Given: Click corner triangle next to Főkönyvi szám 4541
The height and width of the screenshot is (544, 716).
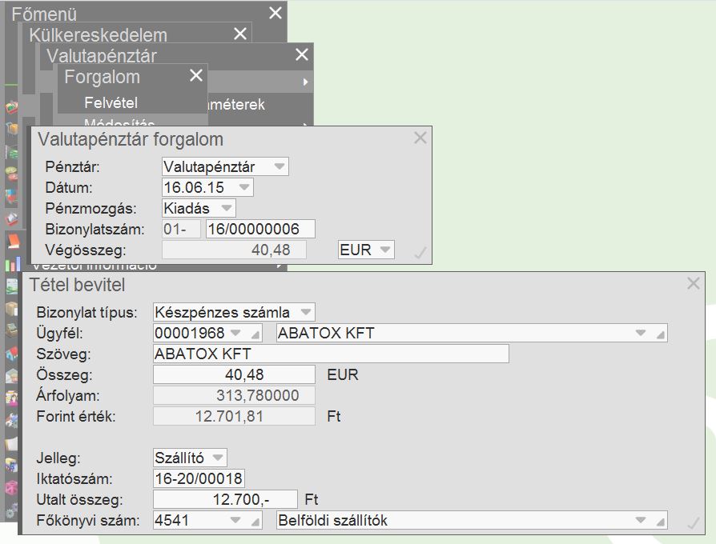Looking at the screenshot, I should tap(256, 522).
